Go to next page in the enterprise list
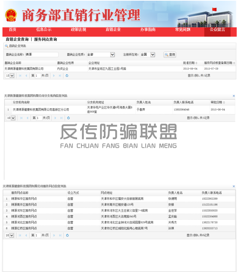This screenshot has width=237, height=272. coord(54,75)
